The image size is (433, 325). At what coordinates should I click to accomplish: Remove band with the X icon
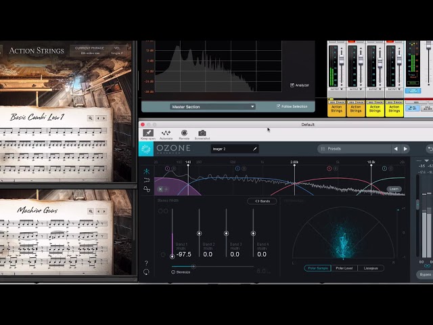160,190
